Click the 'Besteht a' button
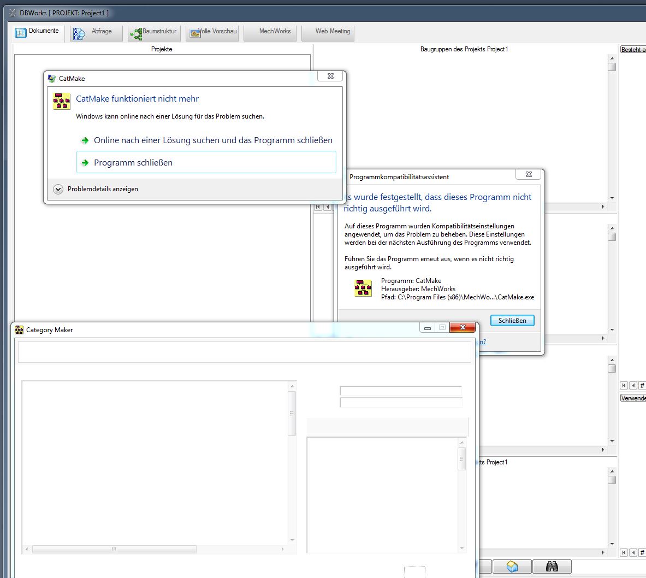Screen dimensions: 646x578 pyautogui.click(x=633, y=50)
